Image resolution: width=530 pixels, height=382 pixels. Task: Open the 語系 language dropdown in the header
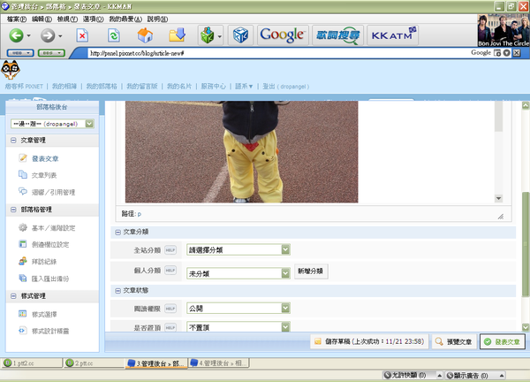(x=244, y=87)
